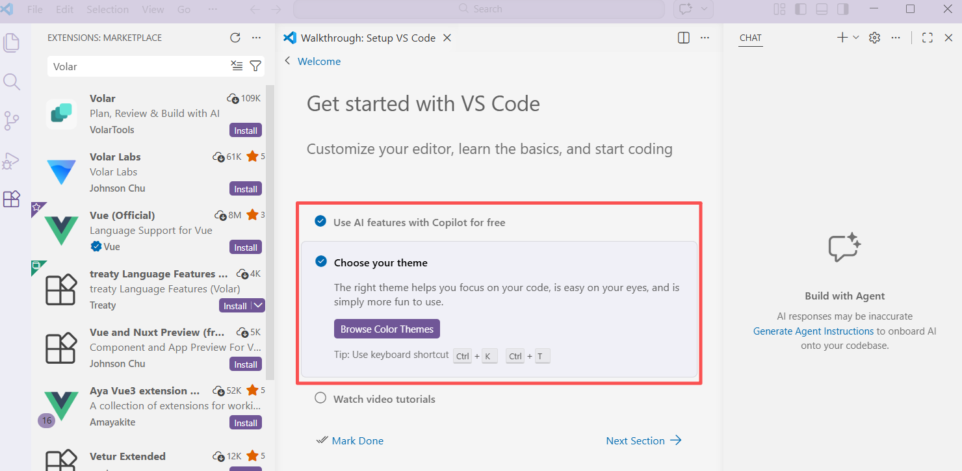
Task: Install the Vue (Official) extension
Action: 246,248
